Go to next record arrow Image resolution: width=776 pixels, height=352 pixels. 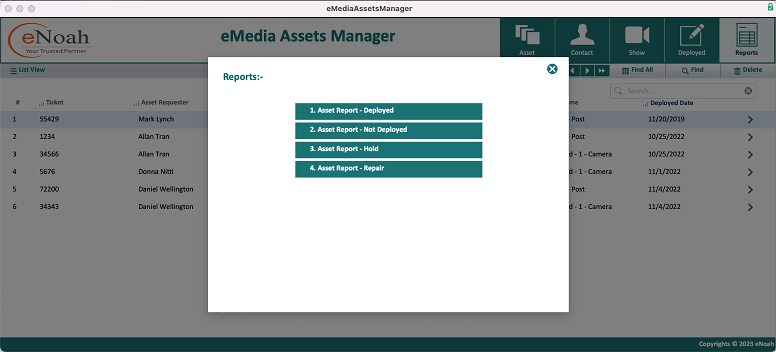(x=587, y=70)
